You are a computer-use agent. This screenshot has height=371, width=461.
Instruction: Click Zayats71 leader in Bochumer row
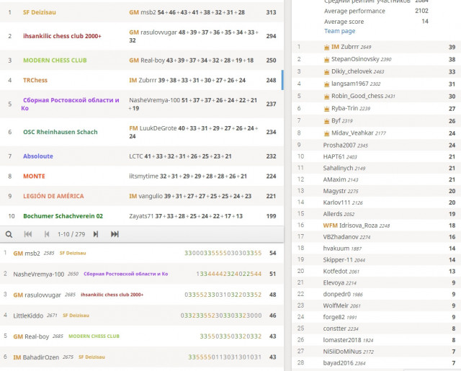pos(141,216)
